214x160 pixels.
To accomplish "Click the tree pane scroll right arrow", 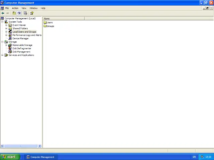I will click(40, 146).
